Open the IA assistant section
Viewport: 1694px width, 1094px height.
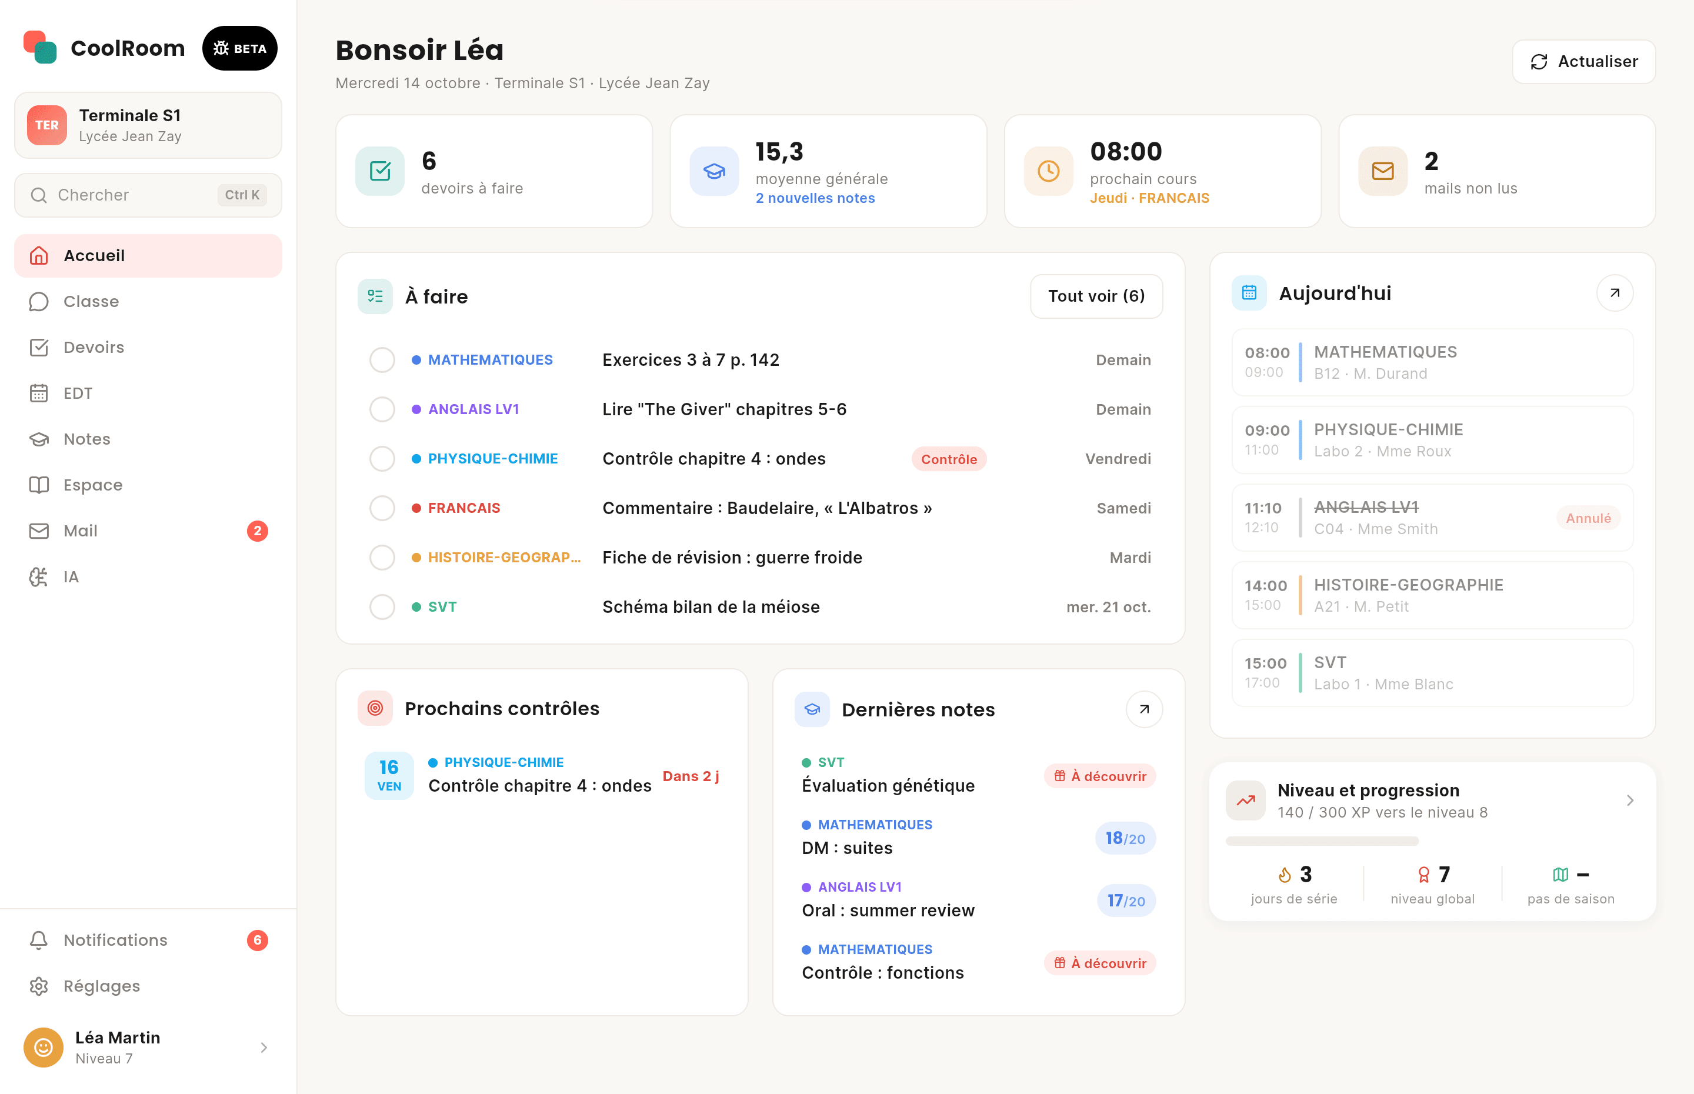148,577
